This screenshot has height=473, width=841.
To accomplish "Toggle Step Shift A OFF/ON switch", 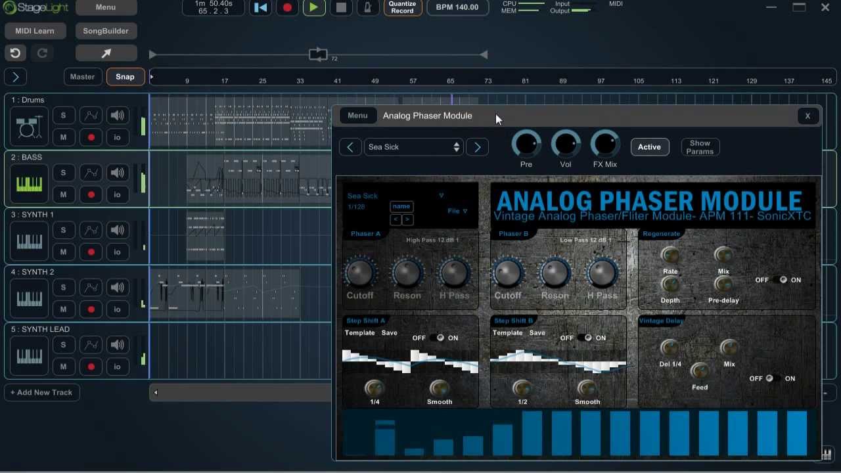I will (x=436, y=338).
